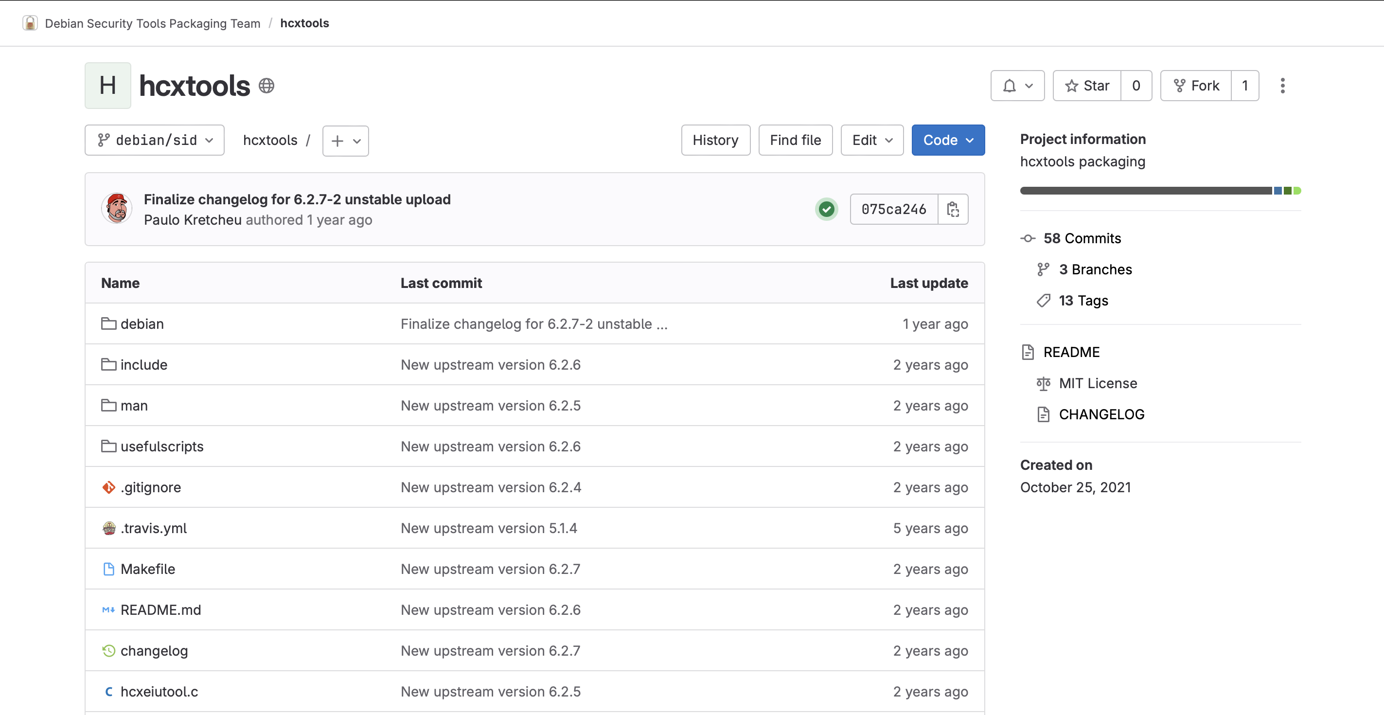The height and width of the screenshot is (715, 1384).
Task: Open the usefulscripts folder
Action: [x=162, y=447]
